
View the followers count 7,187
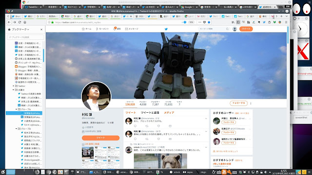[156, 103]
